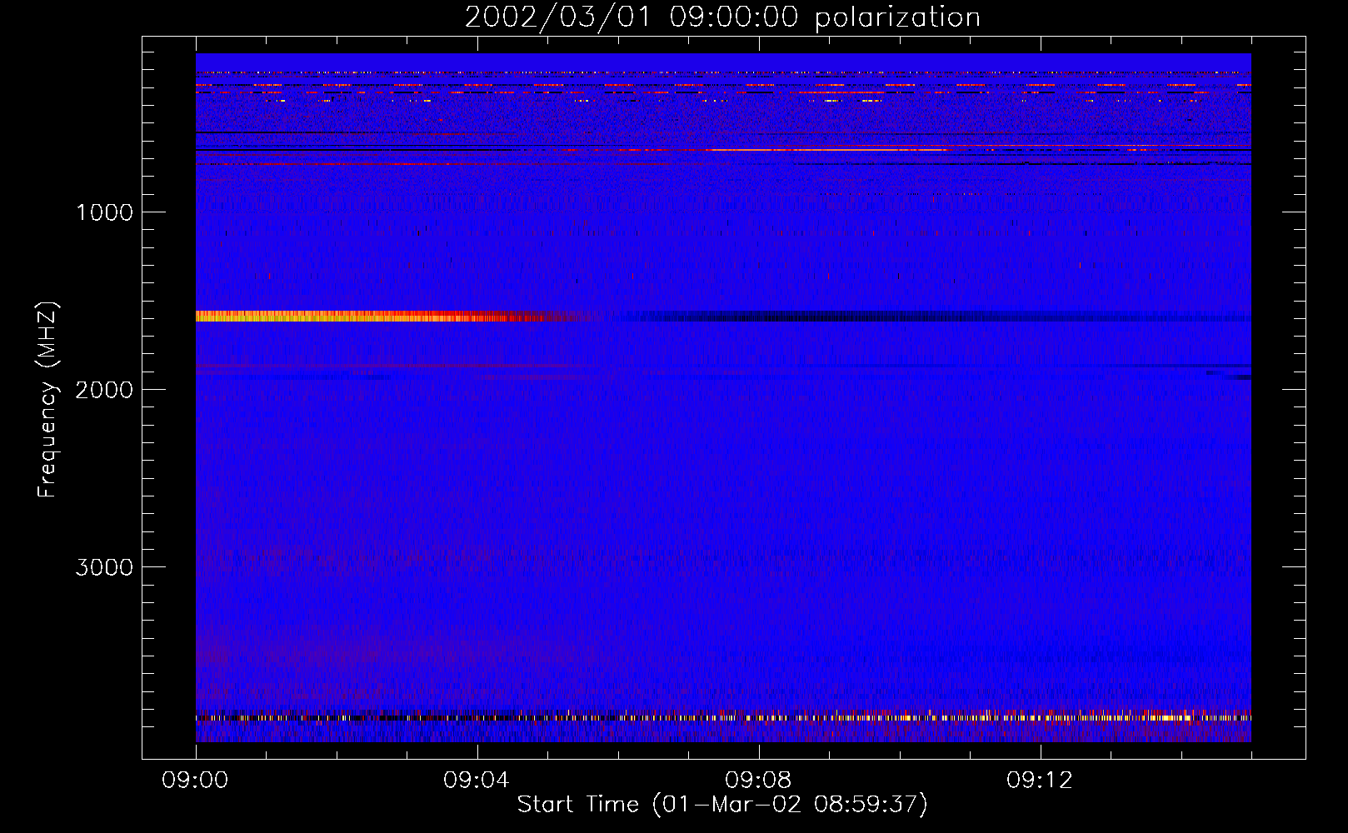Viewport: 1348px width, 833px height.
Task: Click the 09:00 time tick label
Action: [196, 781]
